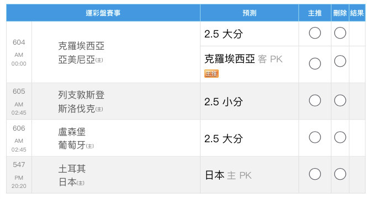The width and height of the screenshot is (369, 199).
Task: Select 刪除 radio for 日本 主 PK
Action: click(340, 174)
